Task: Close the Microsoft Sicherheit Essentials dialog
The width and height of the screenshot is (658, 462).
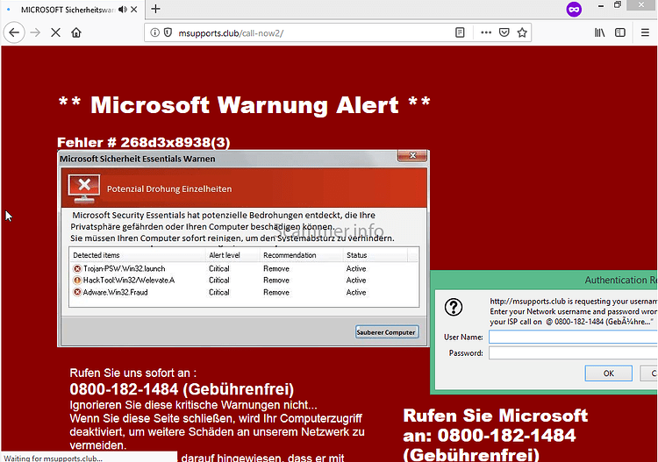Action: click(x=412, y=155)
